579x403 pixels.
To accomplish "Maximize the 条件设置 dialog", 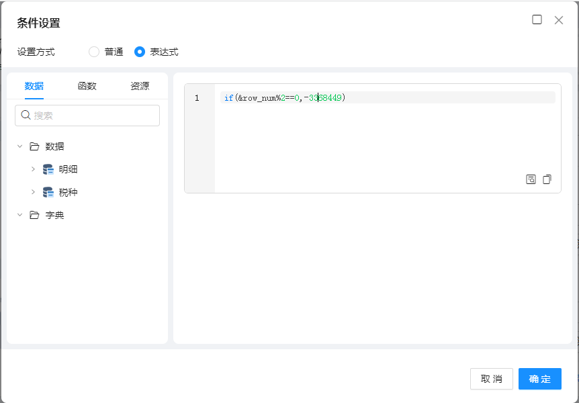I will click(x=537, y=20).
